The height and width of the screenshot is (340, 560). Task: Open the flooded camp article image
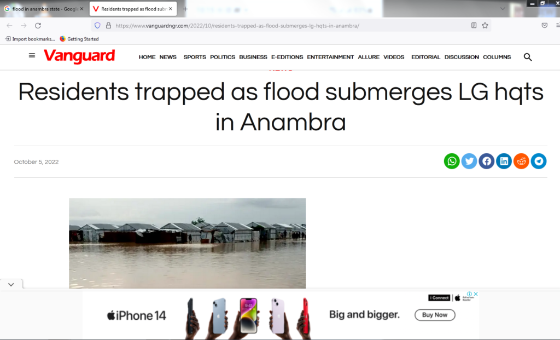(x=187, y=243)
